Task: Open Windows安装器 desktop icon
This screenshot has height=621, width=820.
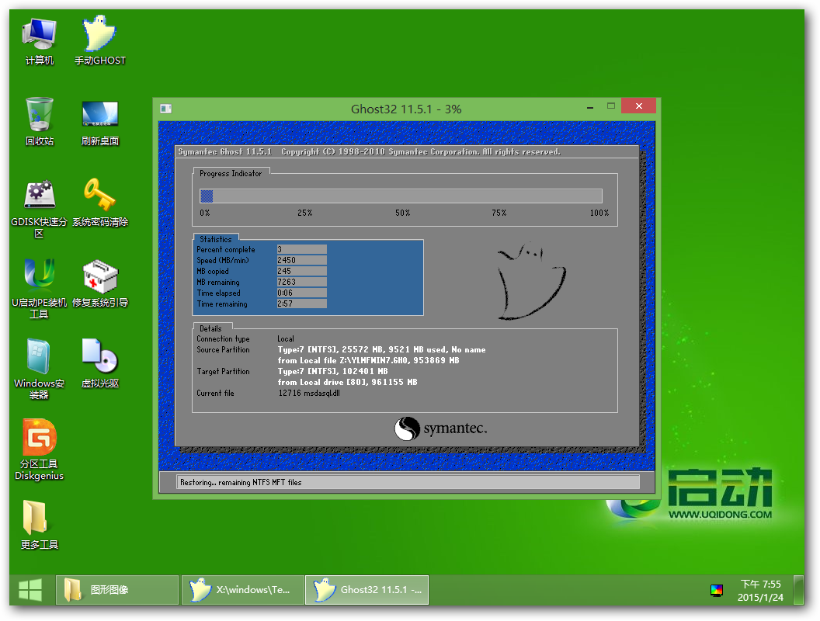Action: 40,369
